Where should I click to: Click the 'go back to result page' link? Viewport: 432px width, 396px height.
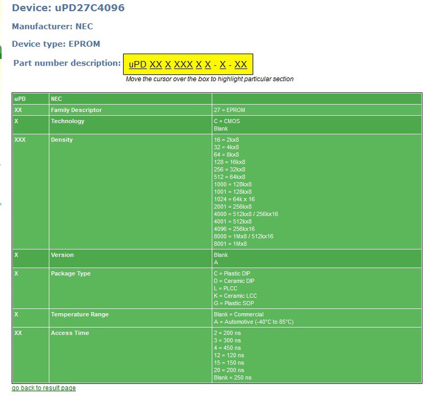(44, 388)
